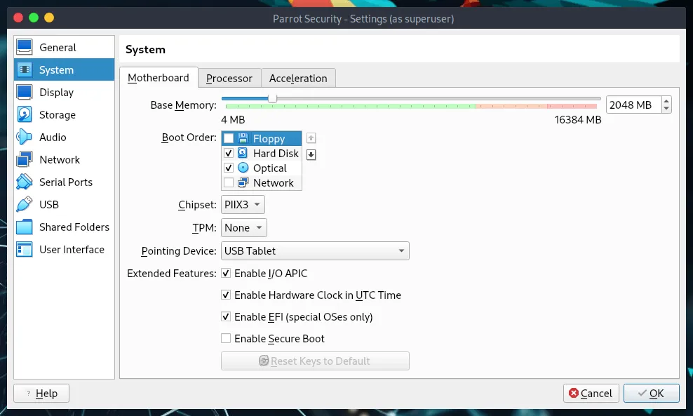Open Shared Folders via its folder icon
This screenshot has height=416, width=693.
25,227
